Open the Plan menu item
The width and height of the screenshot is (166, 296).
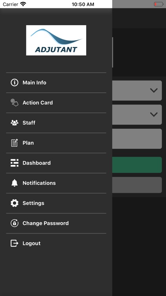tap(56, 143)
